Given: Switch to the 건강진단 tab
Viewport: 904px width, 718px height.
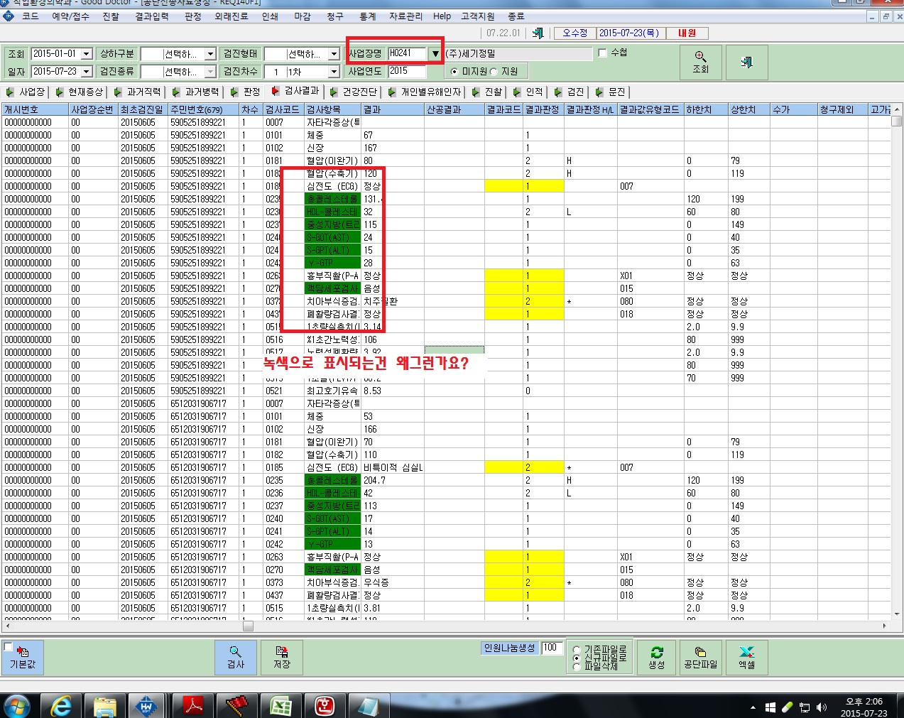Looking at the screenshot, I should (x=354, y=92).
